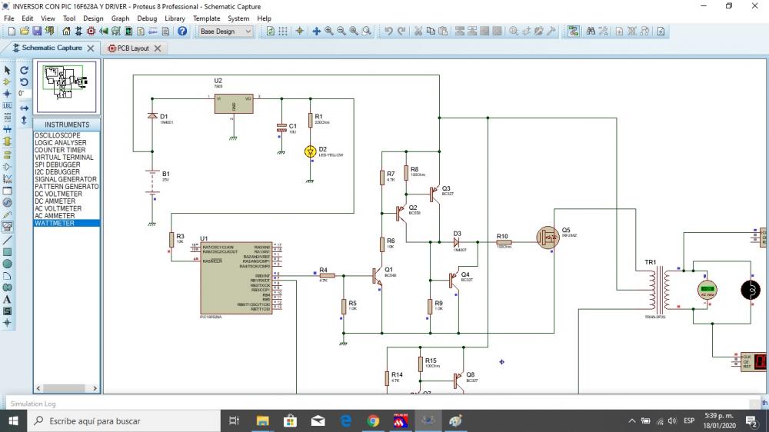Save the project using the floppy disk icon

click(x=37, y=32)
